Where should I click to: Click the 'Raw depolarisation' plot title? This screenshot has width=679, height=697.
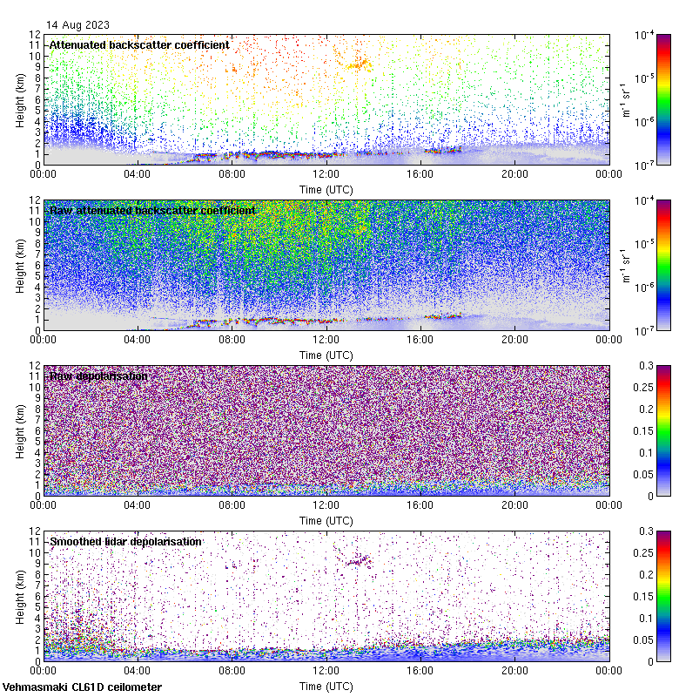coord(98,376)
